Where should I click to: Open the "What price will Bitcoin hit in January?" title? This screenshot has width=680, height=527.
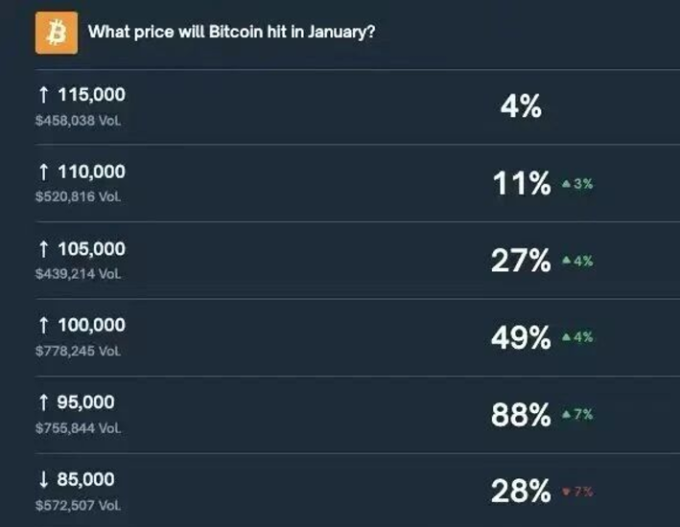(x=231, y=33)
